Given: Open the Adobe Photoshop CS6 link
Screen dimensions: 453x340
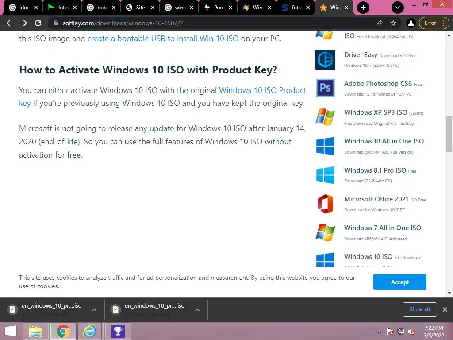Looking at the screenshot, I should [383, 88].
